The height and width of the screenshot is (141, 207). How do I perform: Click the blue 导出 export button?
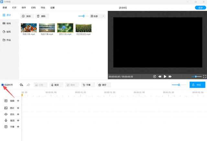[x=197, y=85]
